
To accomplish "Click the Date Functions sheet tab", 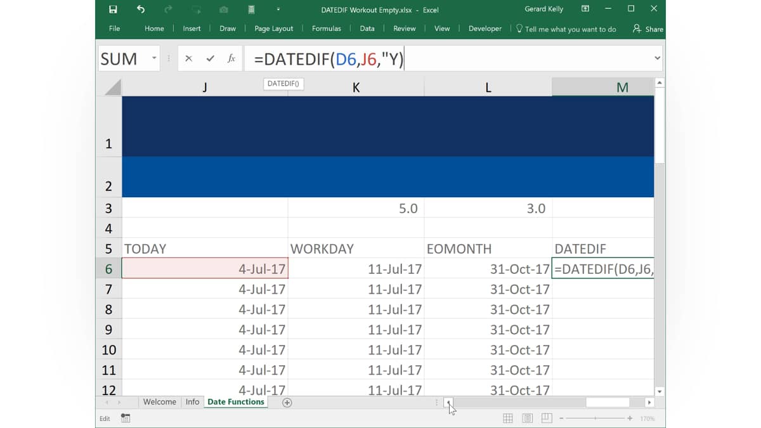I will tap(235, 402).
